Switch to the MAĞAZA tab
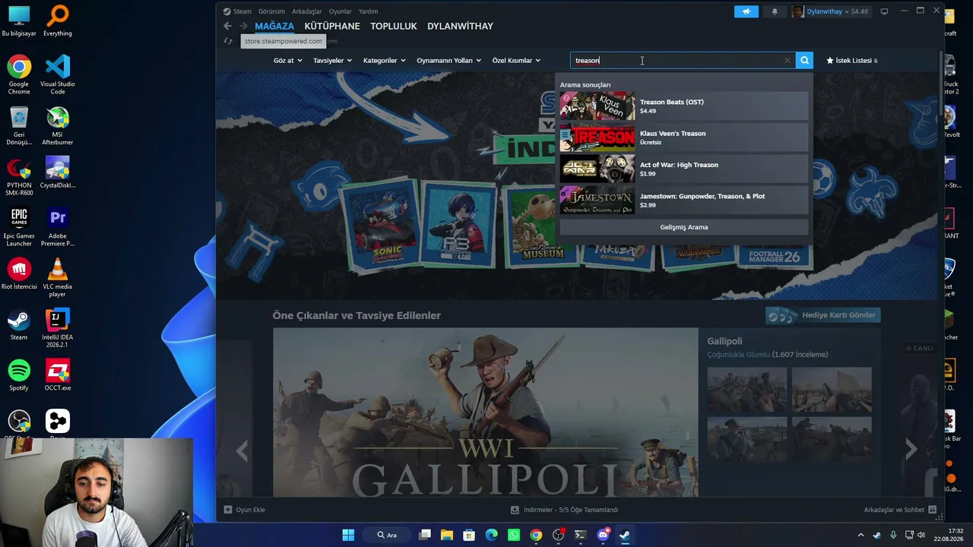This screenshot has width=973, height=547. (274, 26)
